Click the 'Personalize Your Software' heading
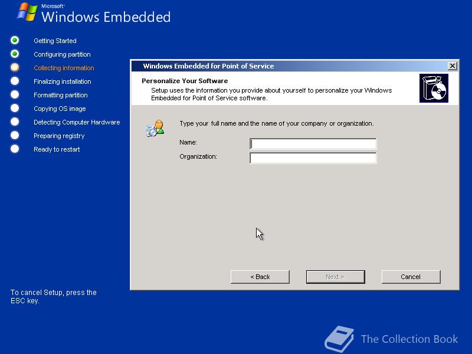Screen dimensions: 472x354 (185, 81)
